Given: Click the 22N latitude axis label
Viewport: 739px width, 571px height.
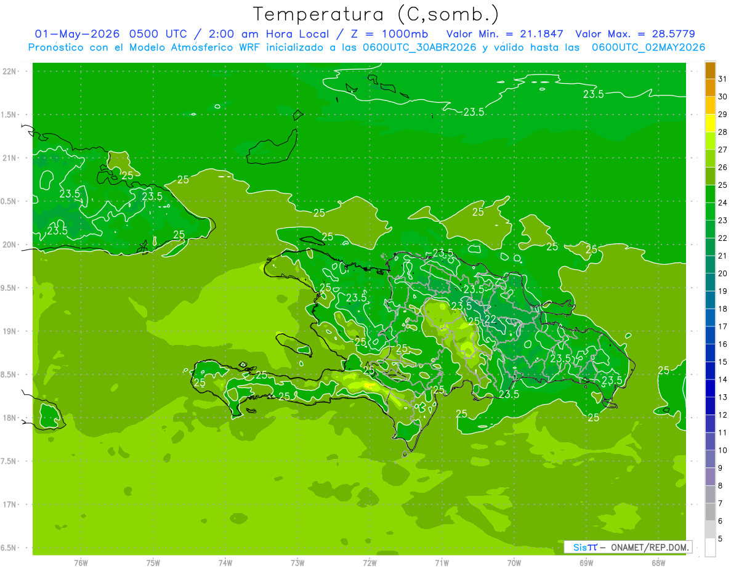Looking at the screenshot, I should tap(9, 71).
